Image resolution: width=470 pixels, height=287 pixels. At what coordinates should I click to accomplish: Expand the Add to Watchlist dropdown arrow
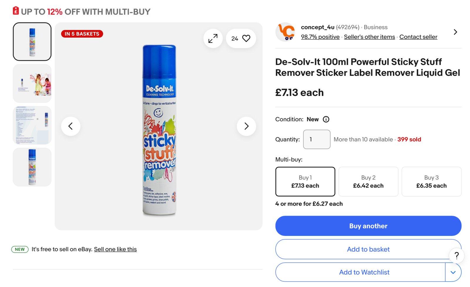click(x=453, y=272)
